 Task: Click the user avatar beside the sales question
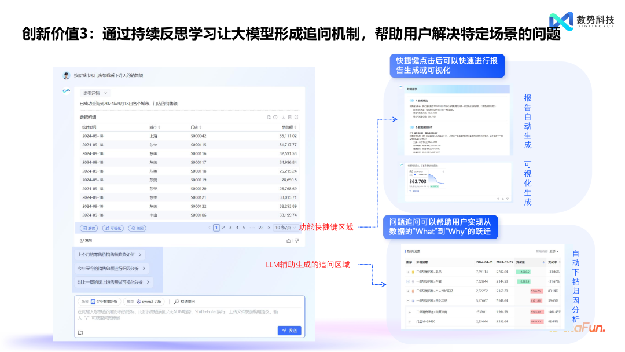click(66, 75)
